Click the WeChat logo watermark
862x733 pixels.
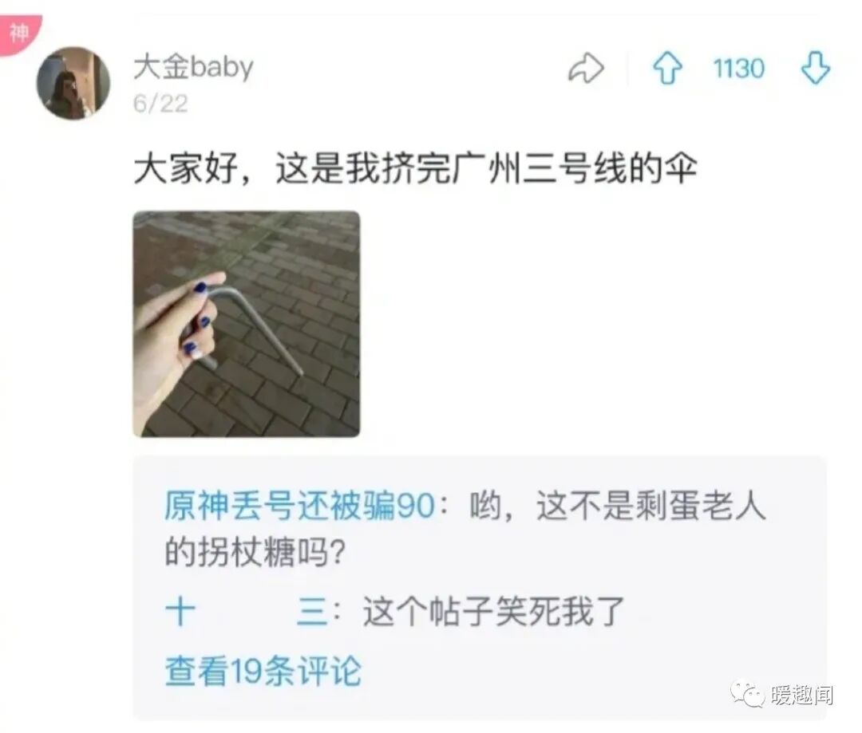coord(746,695)
